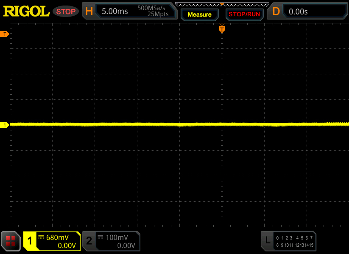Click channel 2 100mV scale value
Image resolution: width=349 pixels, height=254 pixels.
point(117,237)
